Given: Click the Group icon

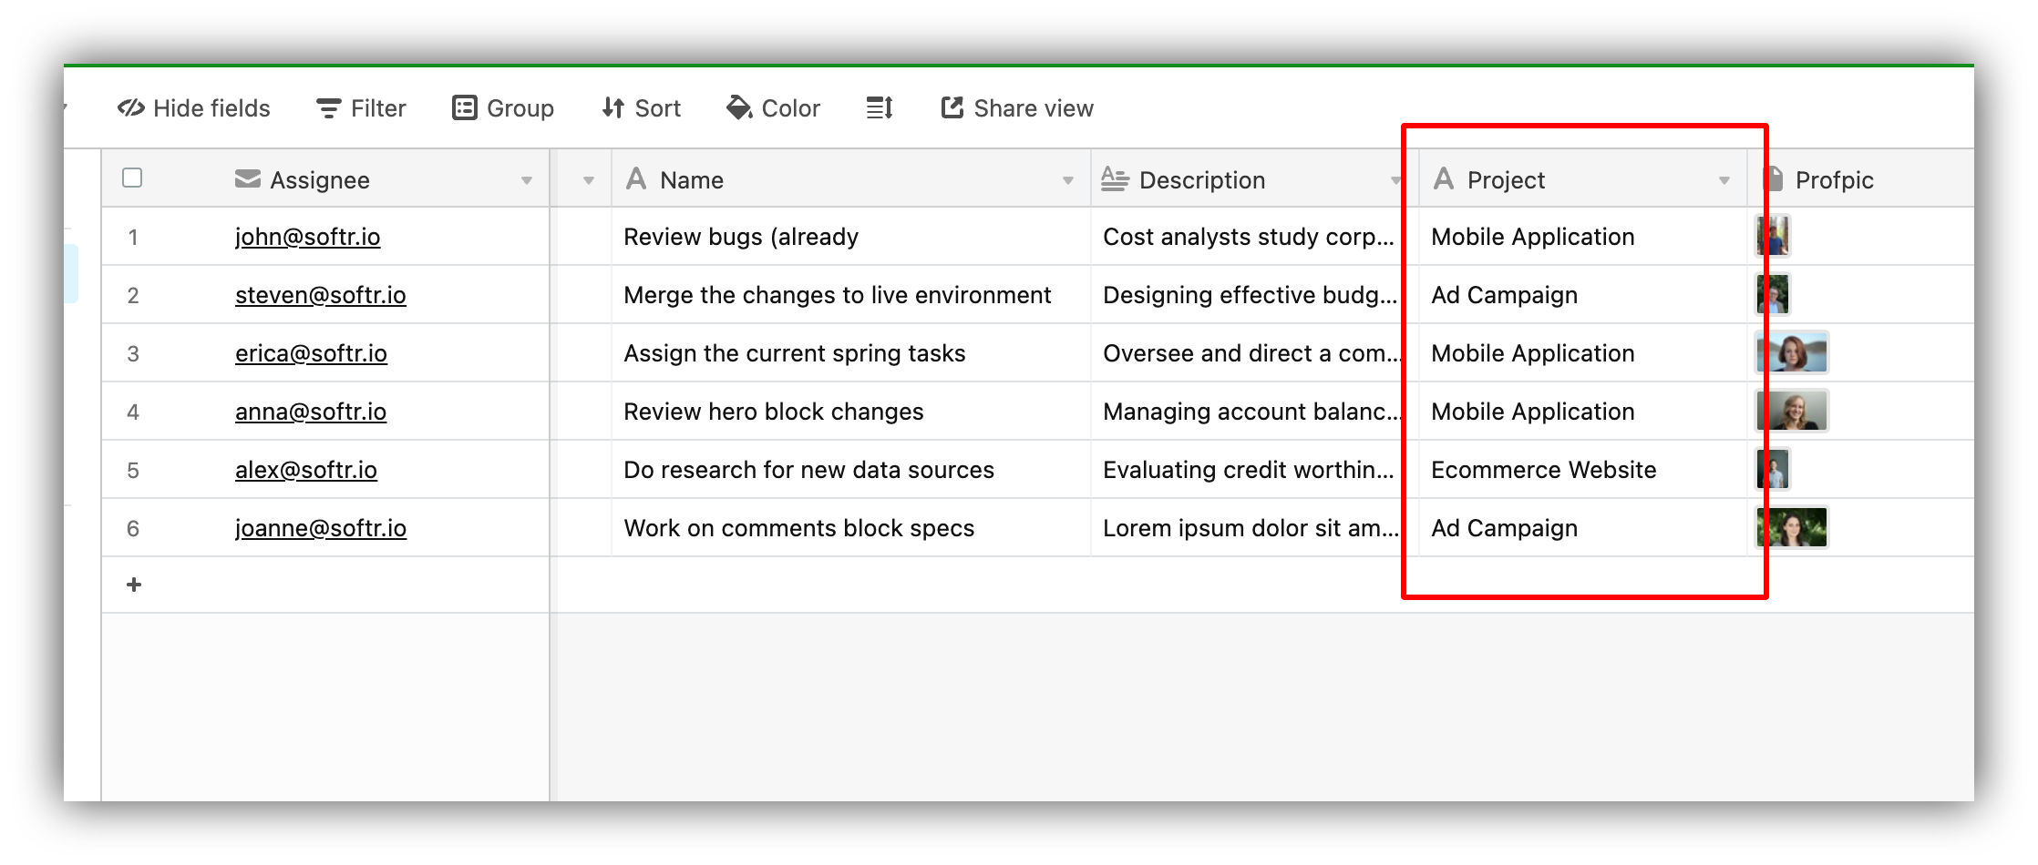Looking at the screenshot, I should [x=465, y=107].
